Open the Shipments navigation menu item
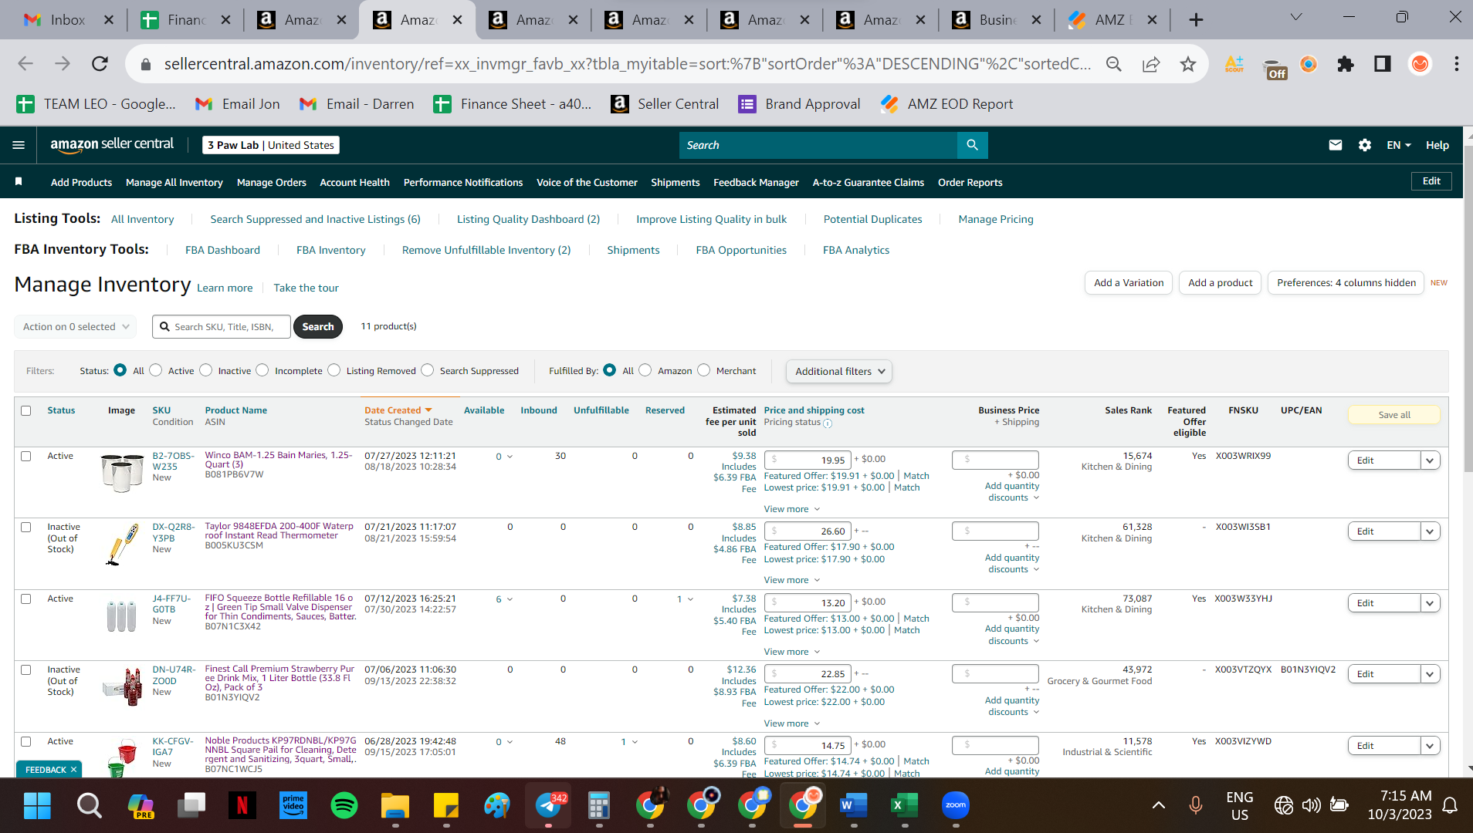1473x833 pixels. pyautogui.click(x=675, y=182)
